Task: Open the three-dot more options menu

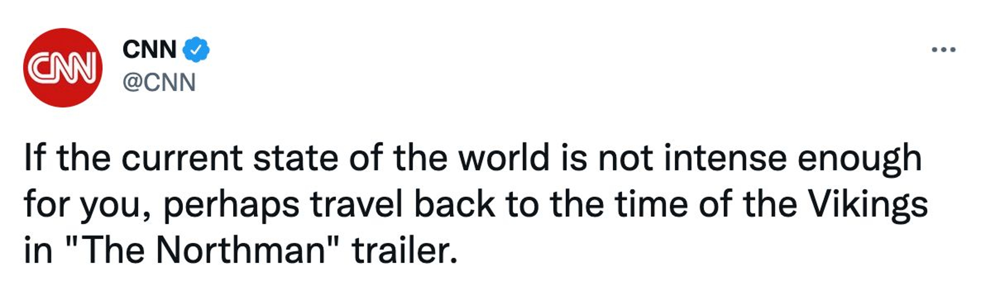Action: coord(943,50)
